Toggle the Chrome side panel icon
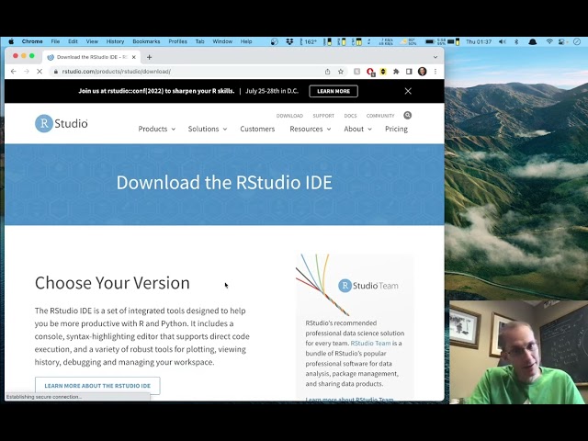The width and height of the screenshot is (588, 441). tap(409, 72)
